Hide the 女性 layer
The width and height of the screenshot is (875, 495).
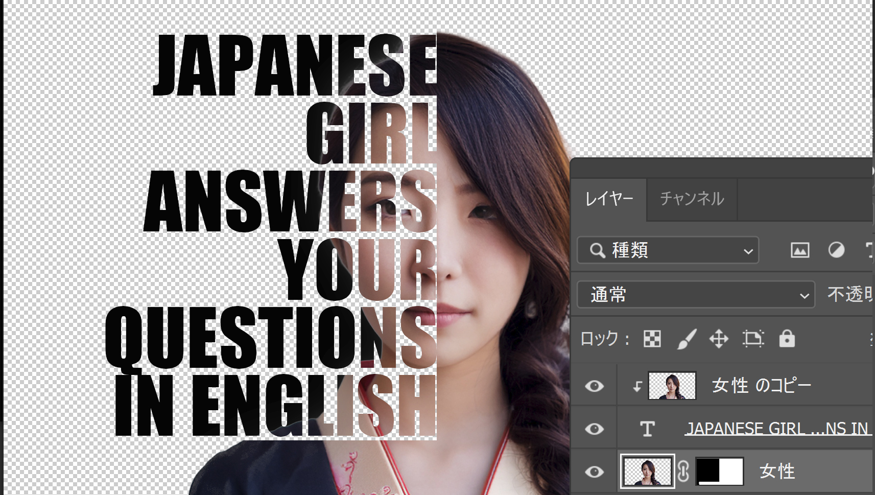tap(594, 472)
